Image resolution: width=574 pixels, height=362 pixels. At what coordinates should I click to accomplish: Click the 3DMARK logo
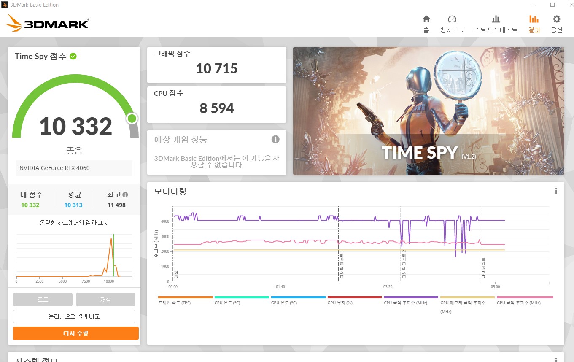click(x=47, y=23)
